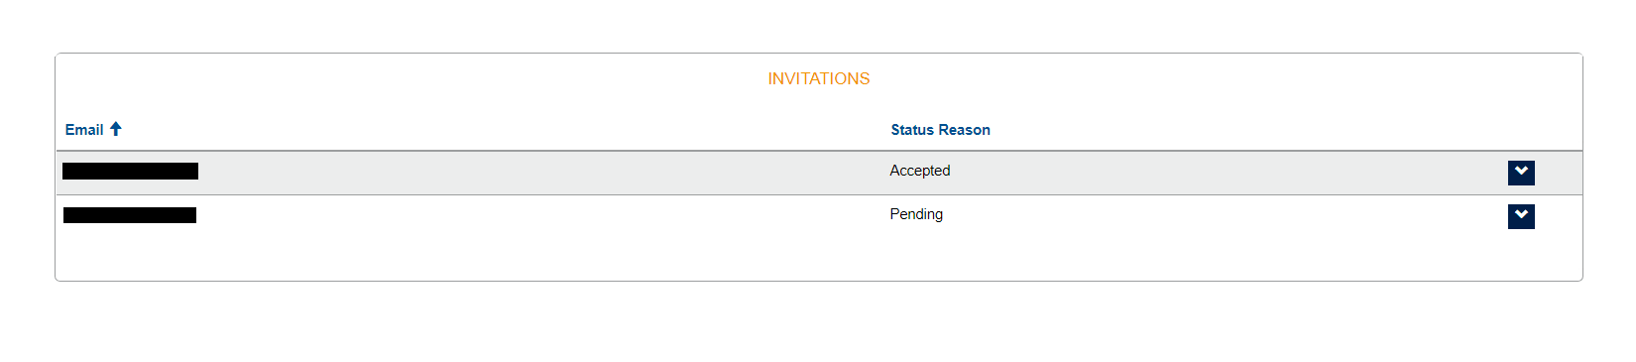Viewport: 1636px width, 362px height.
Task: Open the chevron menu for the Accepted invitation
Action: pos(1521,173)
